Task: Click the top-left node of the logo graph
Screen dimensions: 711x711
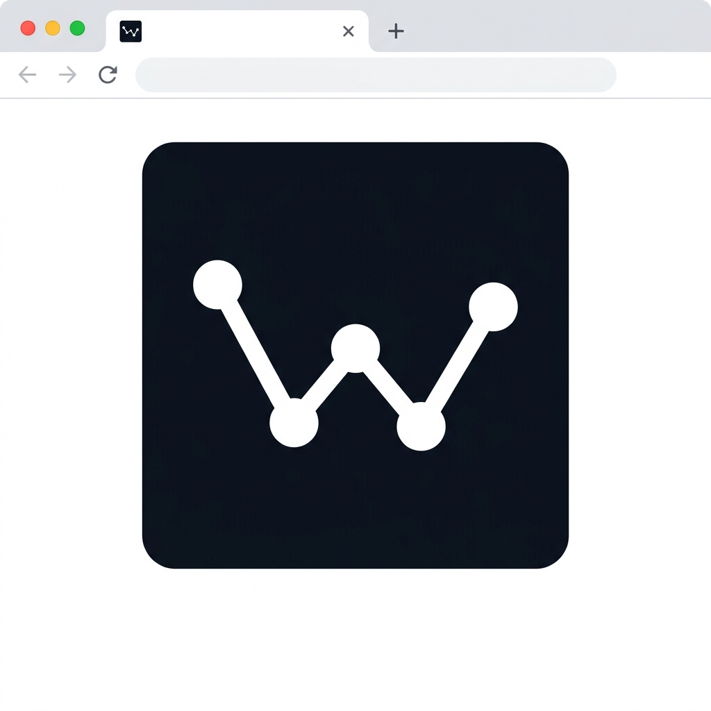Action: pyautogui.click(x=217, y=285)
